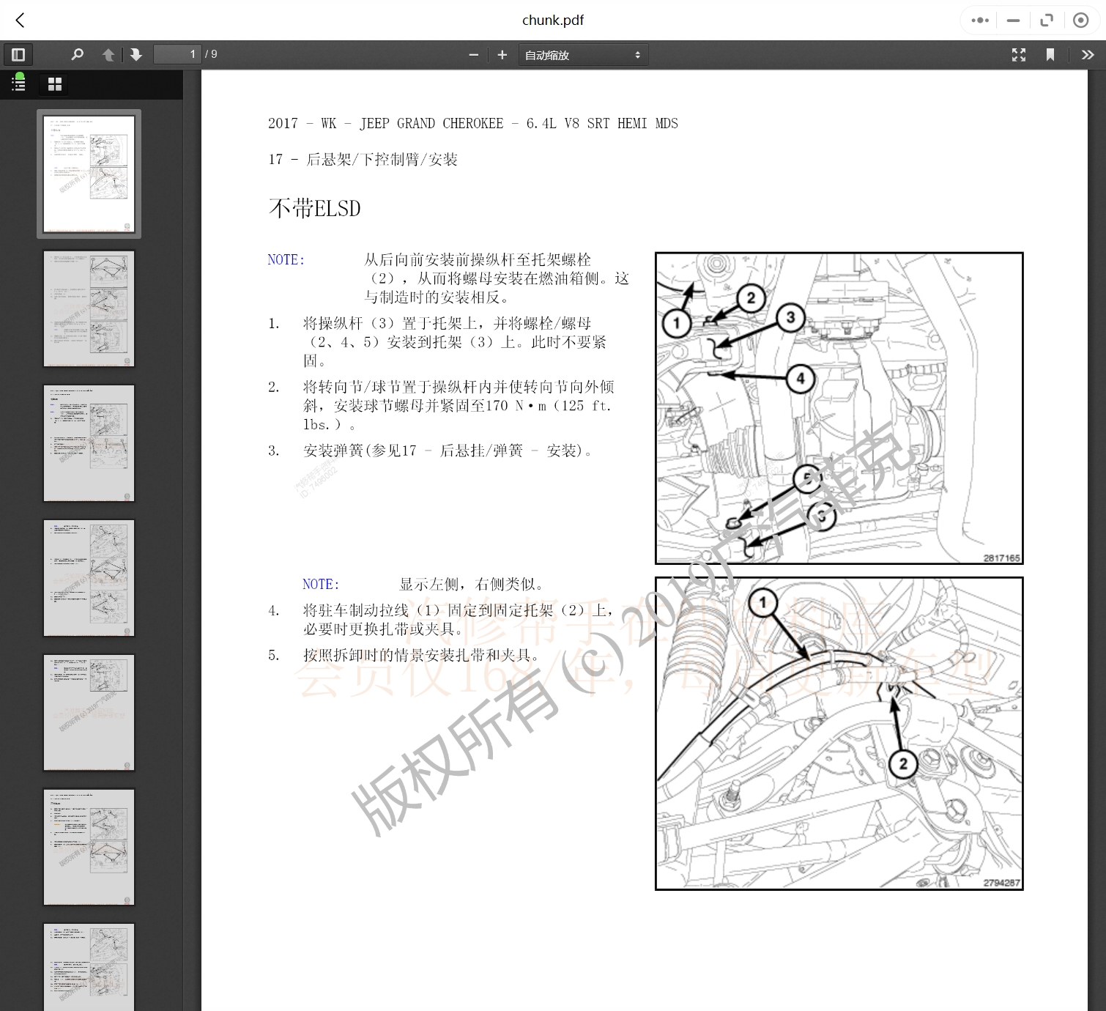
Task: Bookmark the current view
Action: 1051,54
